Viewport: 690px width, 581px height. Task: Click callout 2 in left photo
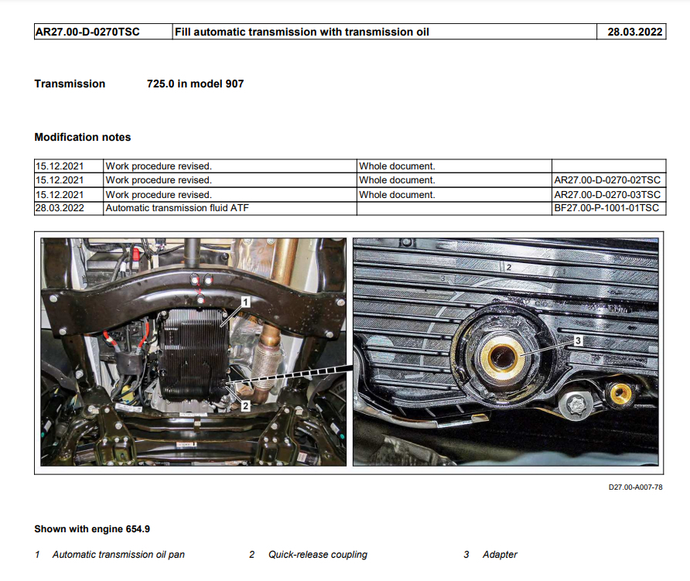(245, 406)
